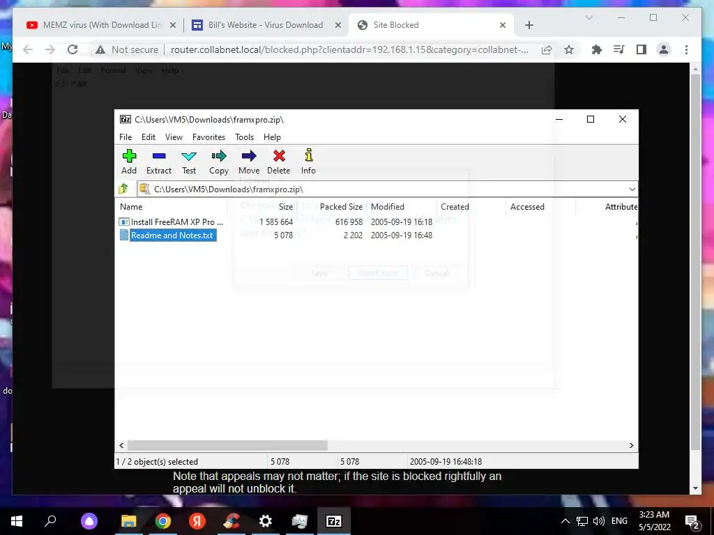This screenshot has width=714, height=535.
Task: Close the MEMZ virus tab
Action: coord(173,25)
